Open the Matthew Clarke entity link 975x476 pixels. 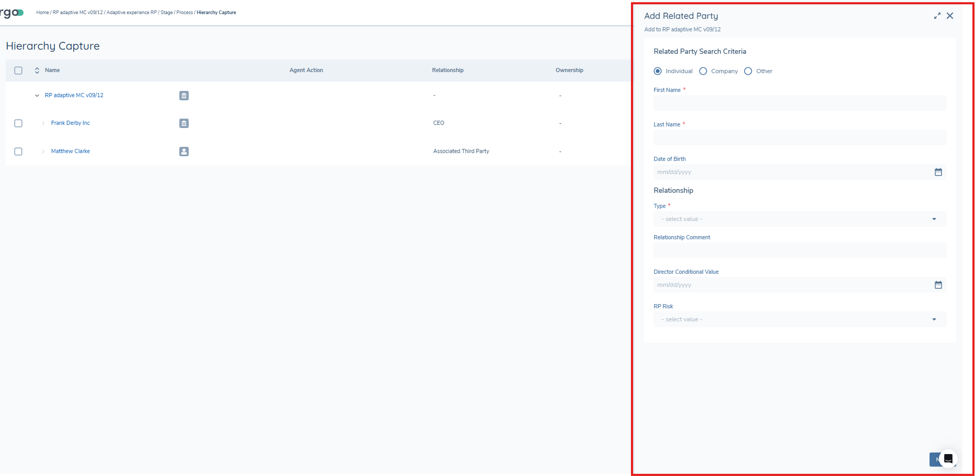71,152
